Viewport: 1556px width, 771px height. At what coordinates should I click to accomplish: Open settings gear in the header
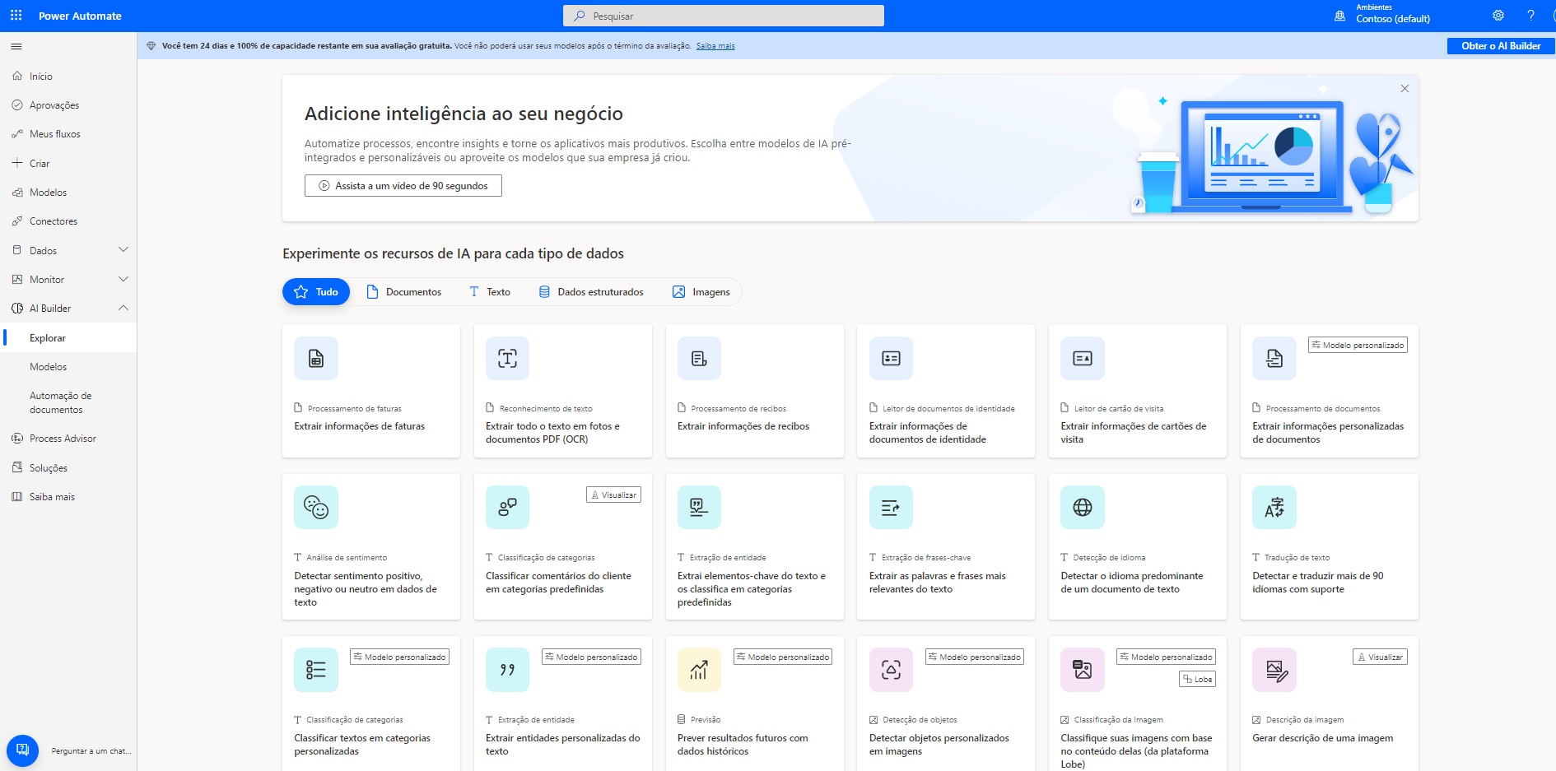click(1498, 16)
